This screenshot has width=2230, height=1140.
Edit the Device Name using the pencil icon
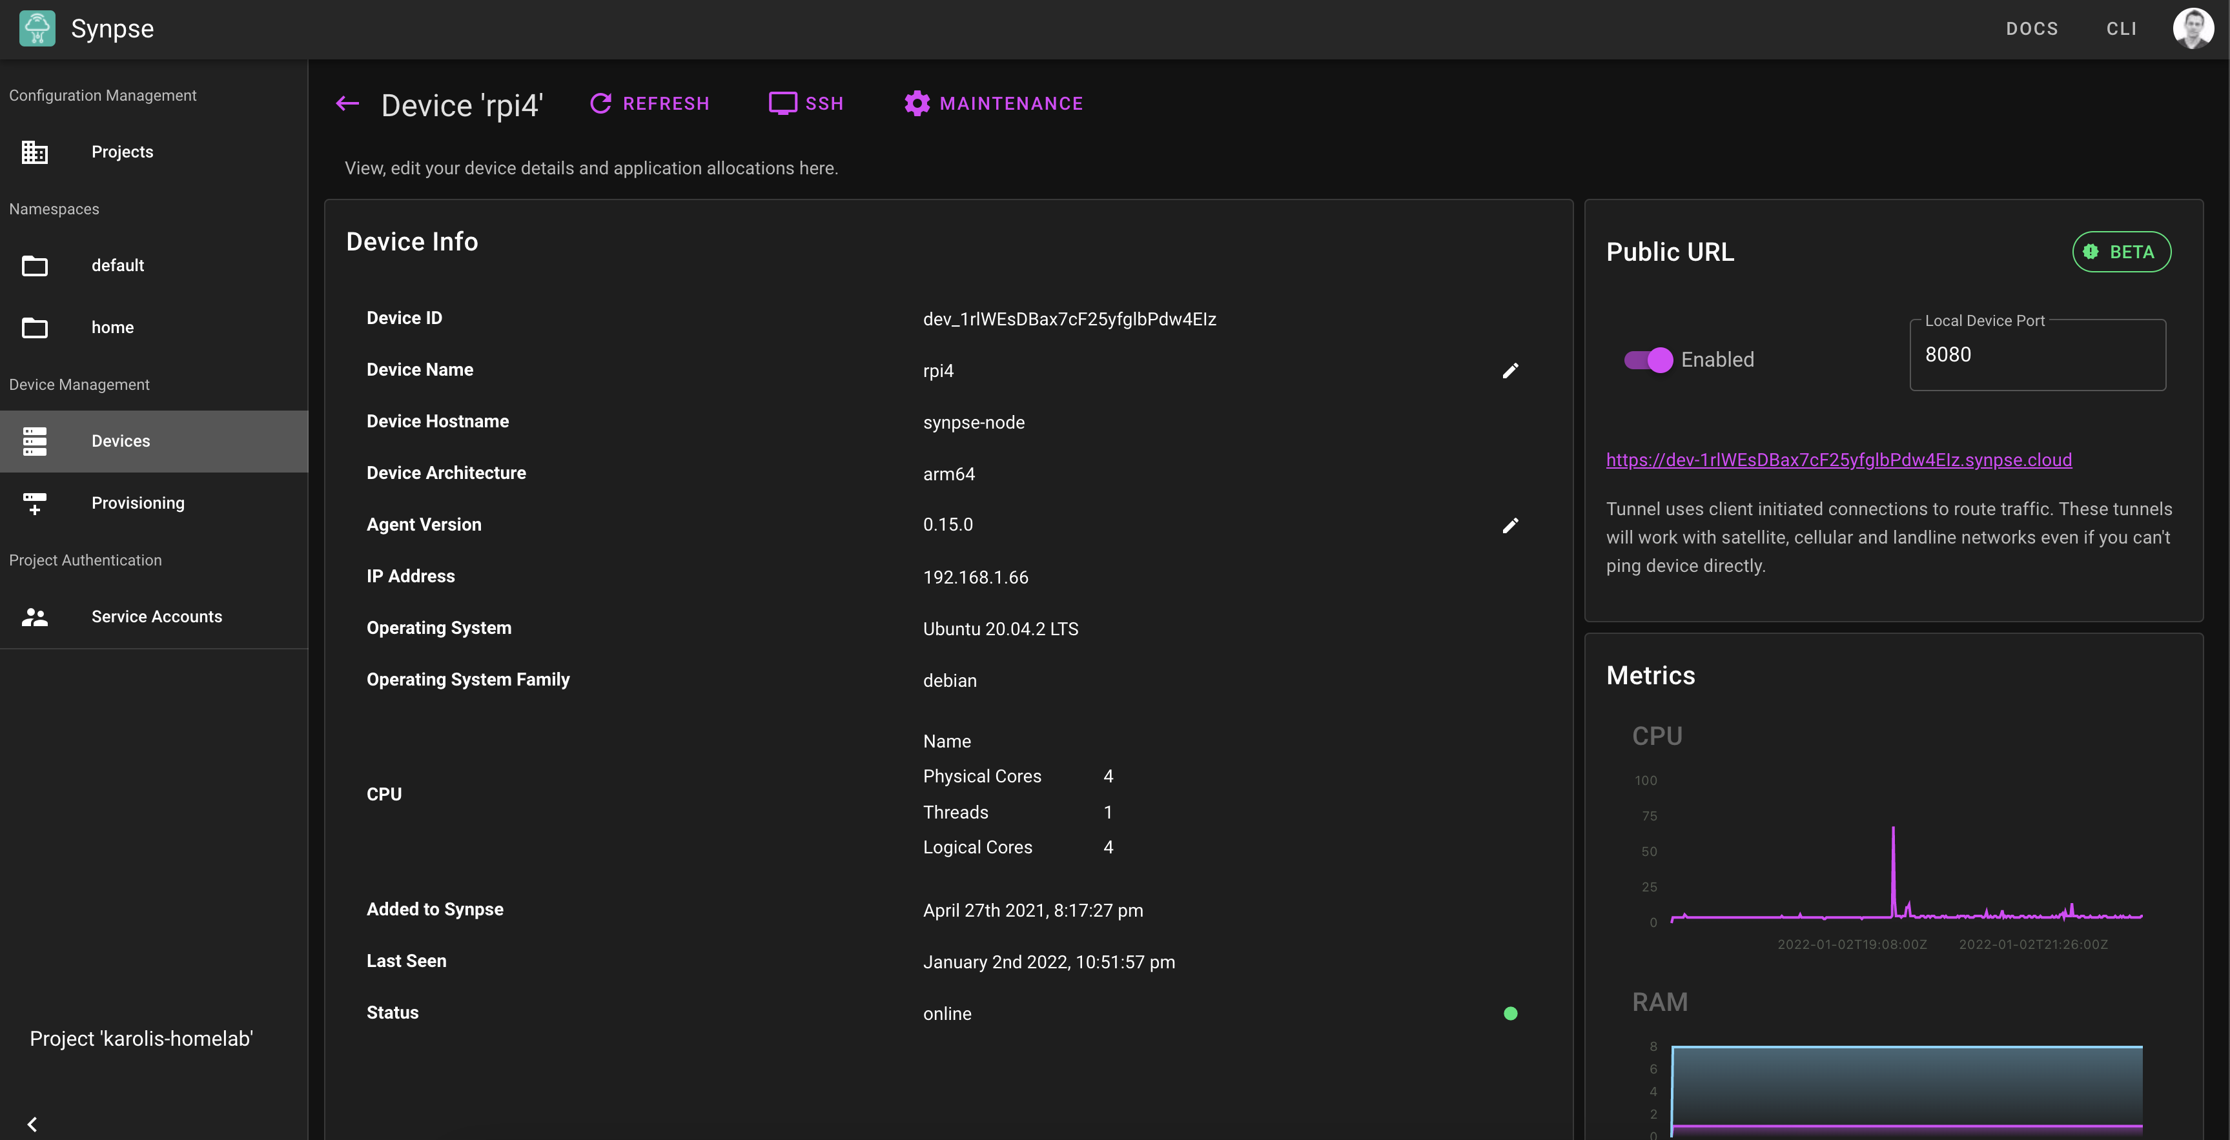[x=1511, y=371]
